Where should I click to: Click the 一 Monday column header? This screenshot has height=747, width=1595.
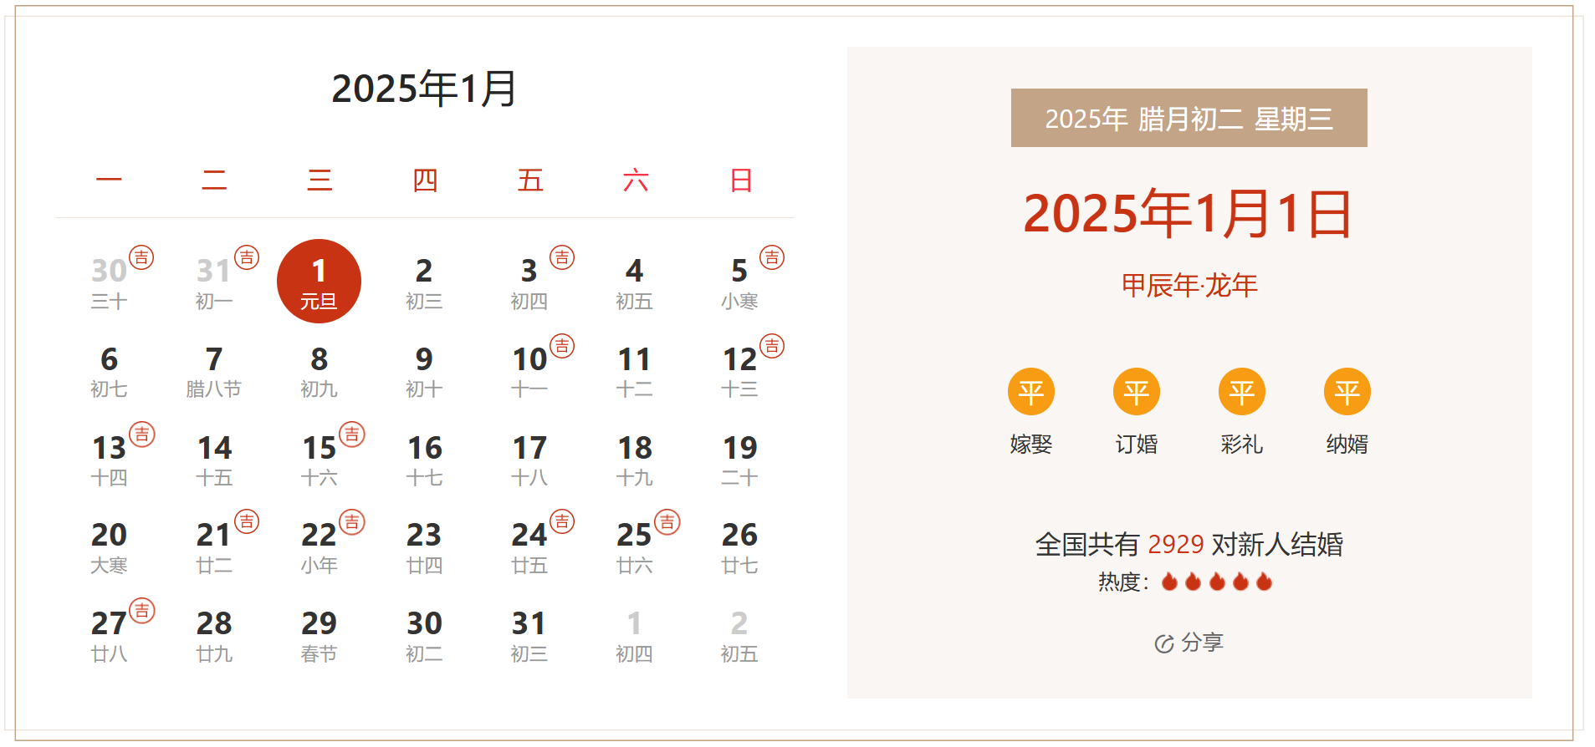coord(109,180)
